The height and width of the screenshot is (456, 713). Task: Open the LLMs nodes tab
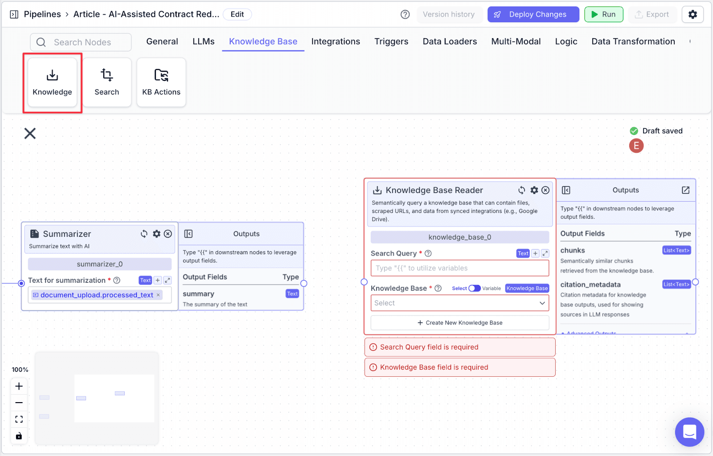click(204, 41)
